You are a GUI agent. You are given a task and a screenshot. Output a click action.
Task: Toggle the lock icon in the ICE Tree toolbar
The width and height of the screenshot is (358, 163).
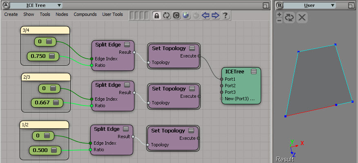coord(157,15)
